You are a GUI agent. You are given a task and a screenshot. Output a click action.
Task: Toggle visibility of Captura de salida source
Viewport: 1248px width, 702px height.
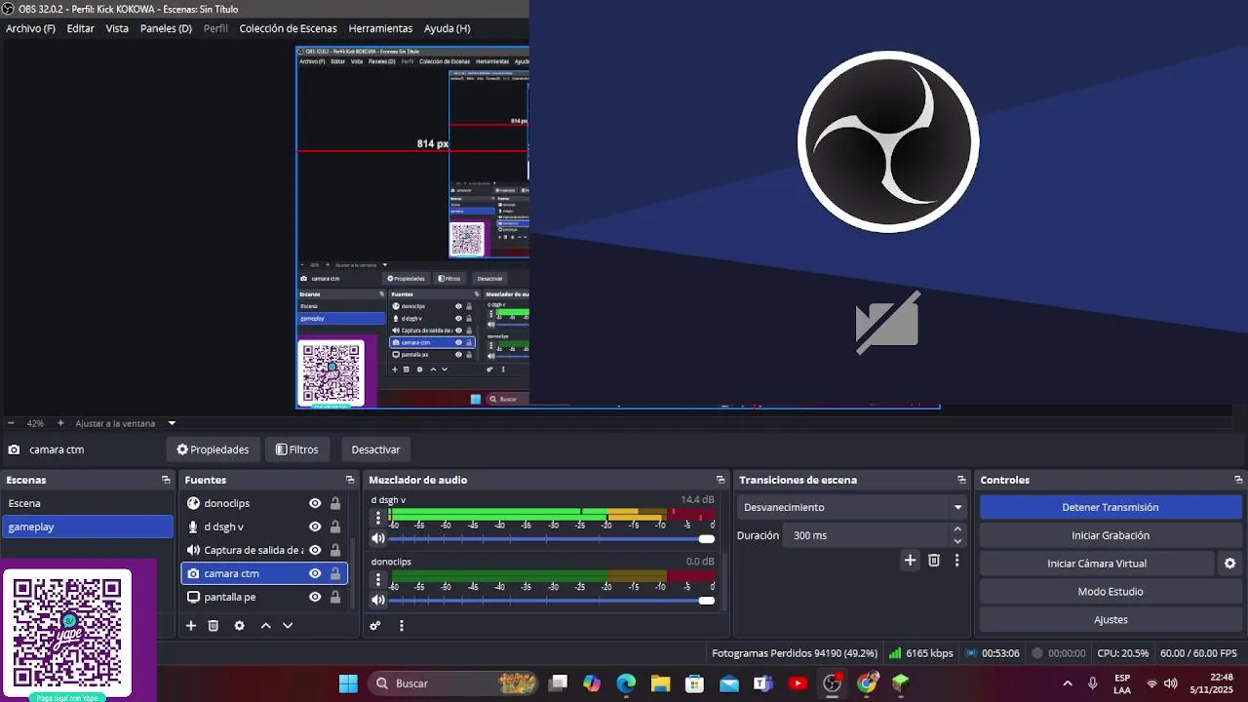tap(315, 550)
